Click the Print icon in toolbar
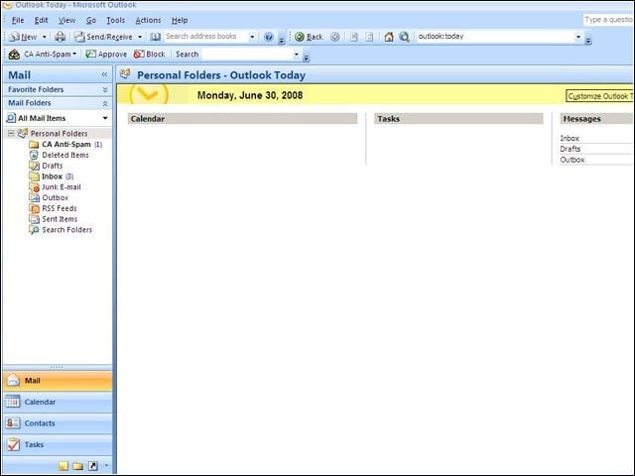 click(60, 37)
